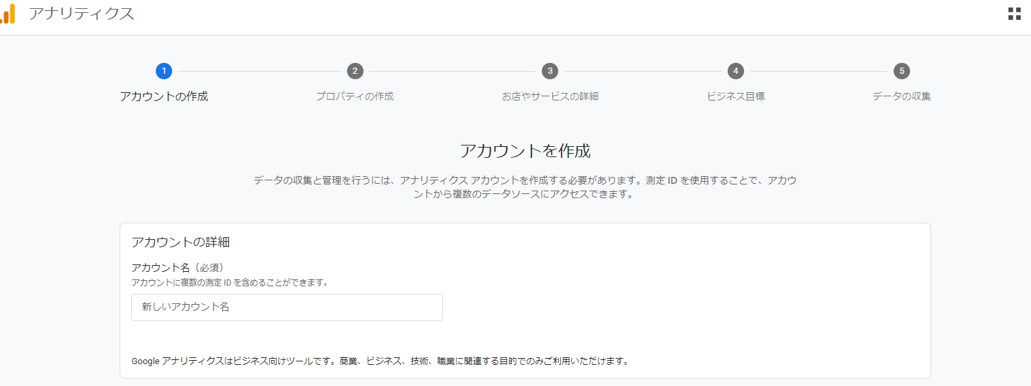Click the step 5 circle indicator
Viewport: 1031px width, 386px height.
902,71
